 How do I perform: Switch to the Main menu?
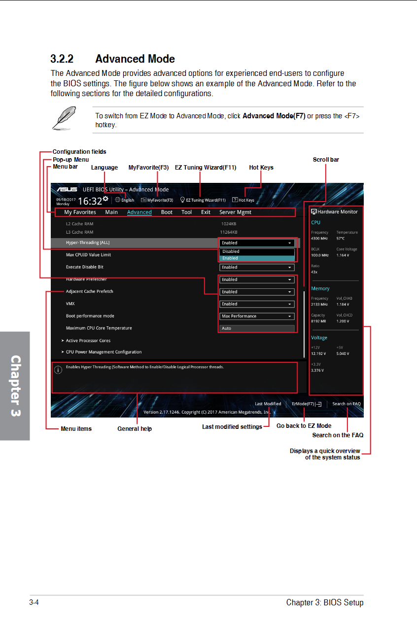[111, 212]
